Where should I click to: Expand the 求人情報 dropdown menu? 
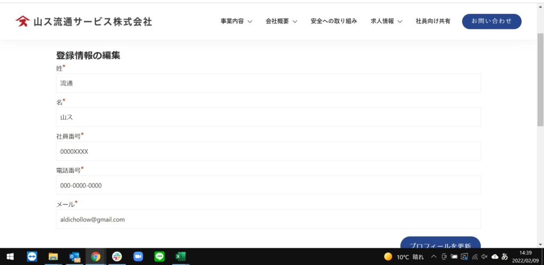pyautogui.click(x=387, y=21)
